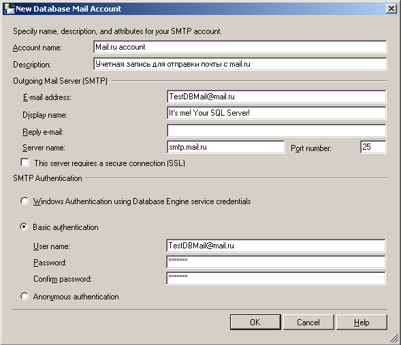401x345 pixels.
Task: Focus the empty Reply e-mail field
Action: click(276, 131)
